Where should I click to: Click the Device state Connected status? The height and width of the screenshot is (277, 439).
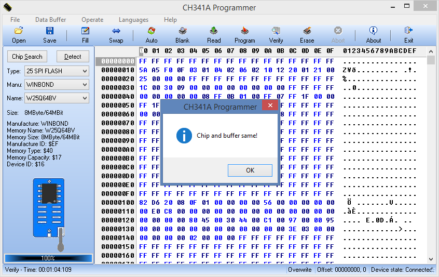pyautogui.click(x=402, y=270)
